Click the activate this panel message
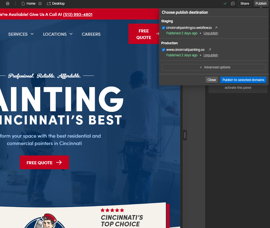The height and width of the screenshot is (228, 270). point(238,88)
